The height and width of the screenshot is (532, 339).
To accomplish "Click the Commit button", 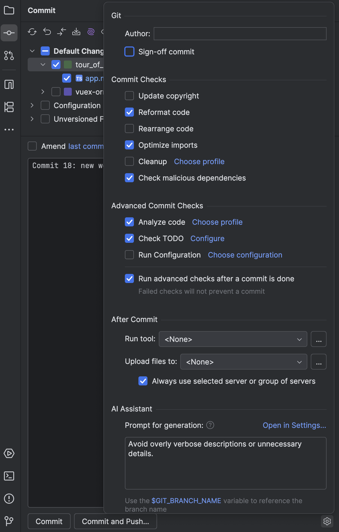I will (x=49, y=521).
